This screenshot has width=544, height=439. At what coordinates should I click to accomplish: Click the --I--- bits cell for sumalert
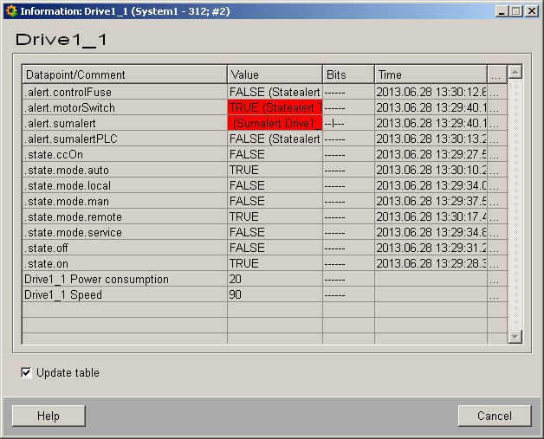(x=349, y=123)
